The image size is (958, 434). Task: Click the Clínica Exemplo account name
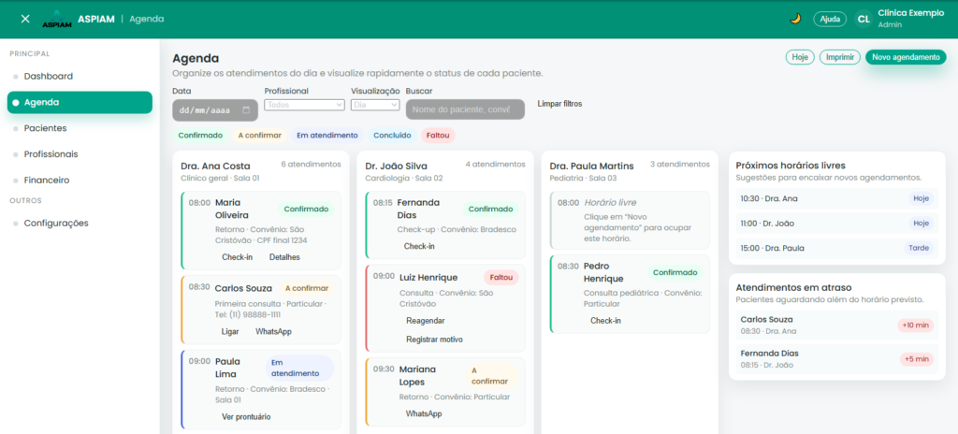911,13
